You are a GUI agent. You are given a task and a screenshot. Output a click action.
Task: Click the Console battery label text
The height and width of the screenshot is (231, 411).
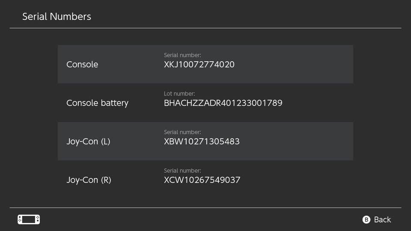(97, 103)
